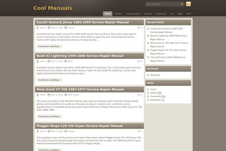Open recent post Moto Guzzi V7 in sidebar
The width and height of the screenshot is (226, 151).
coord(169,45)
